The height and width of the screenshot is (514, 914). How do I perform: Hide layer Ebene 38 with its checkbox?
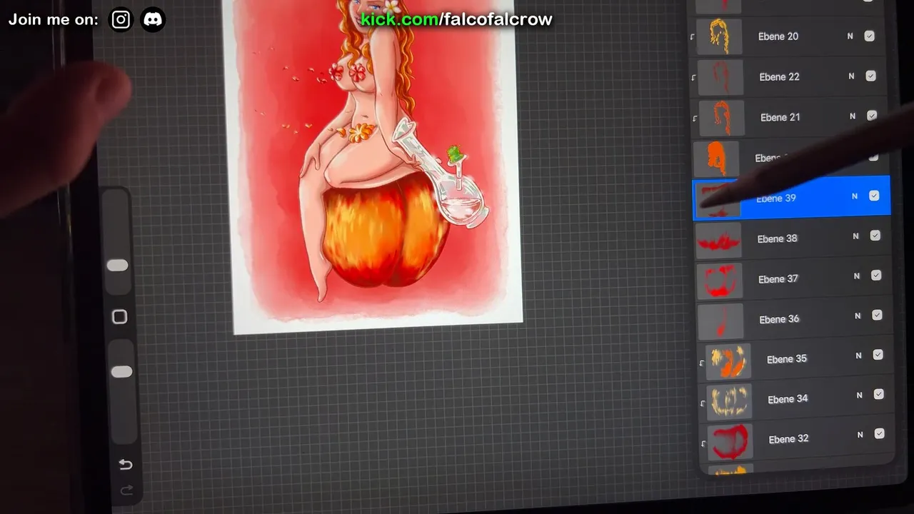(875, 236)
